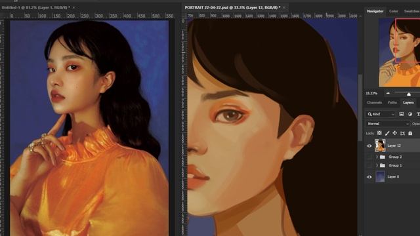
Task: Switch to the Paths tab
Action: click(392, 102)
